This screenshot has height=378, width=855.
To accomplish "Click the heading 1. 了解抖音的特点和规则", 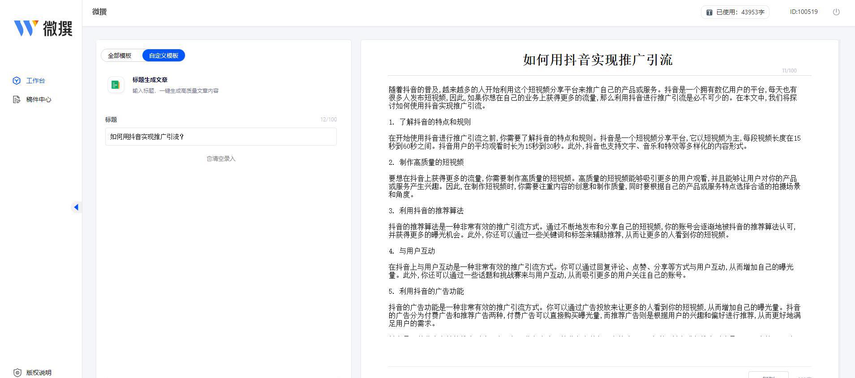I will (x=430, y=122).
